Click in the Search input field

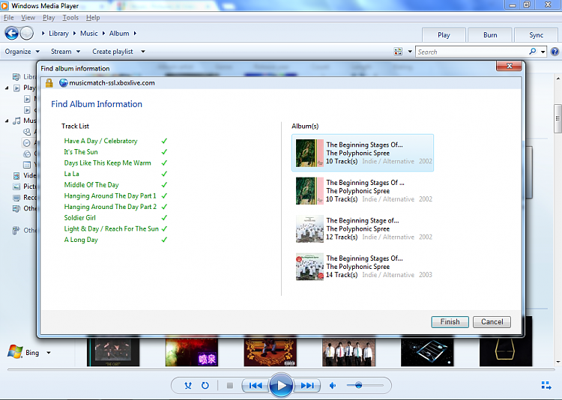click(x=471, y=52)
